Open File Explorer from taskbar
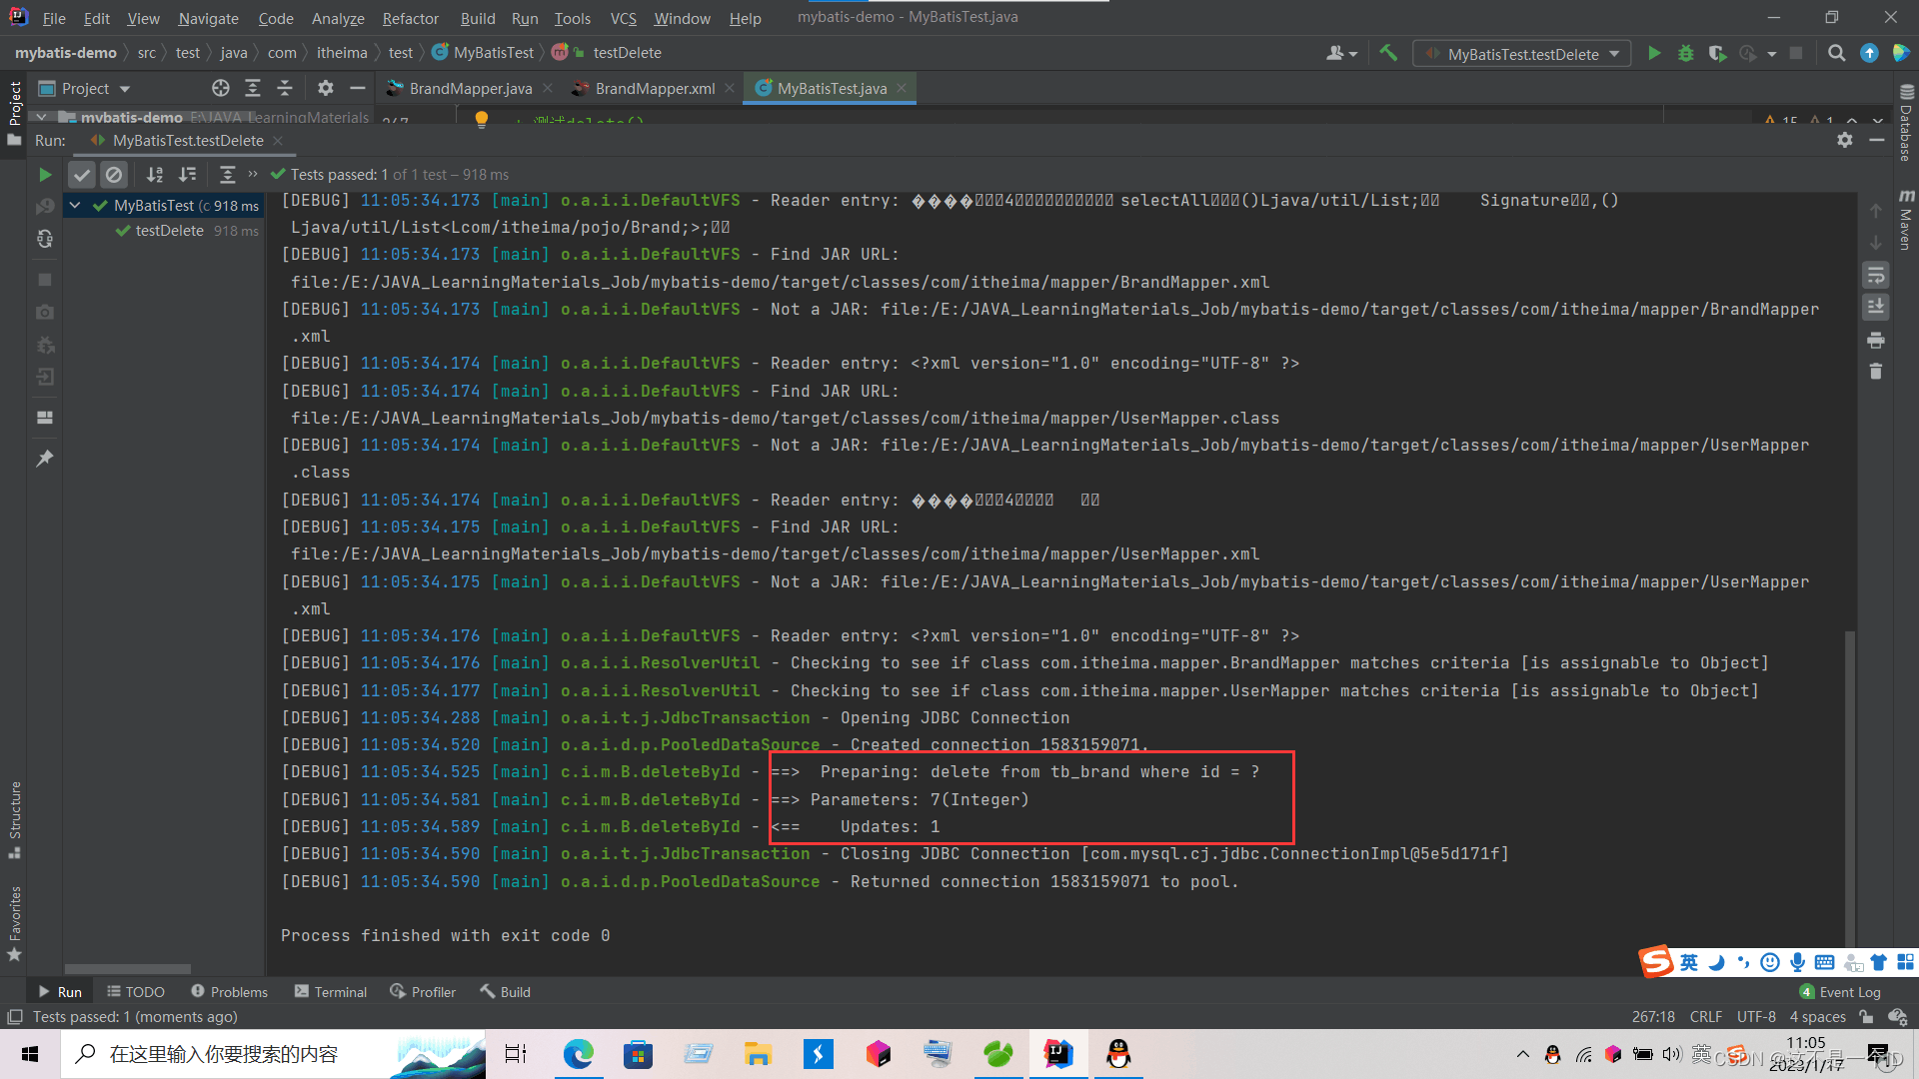Viewport: 1919px width, 1079px height. 758,1054
